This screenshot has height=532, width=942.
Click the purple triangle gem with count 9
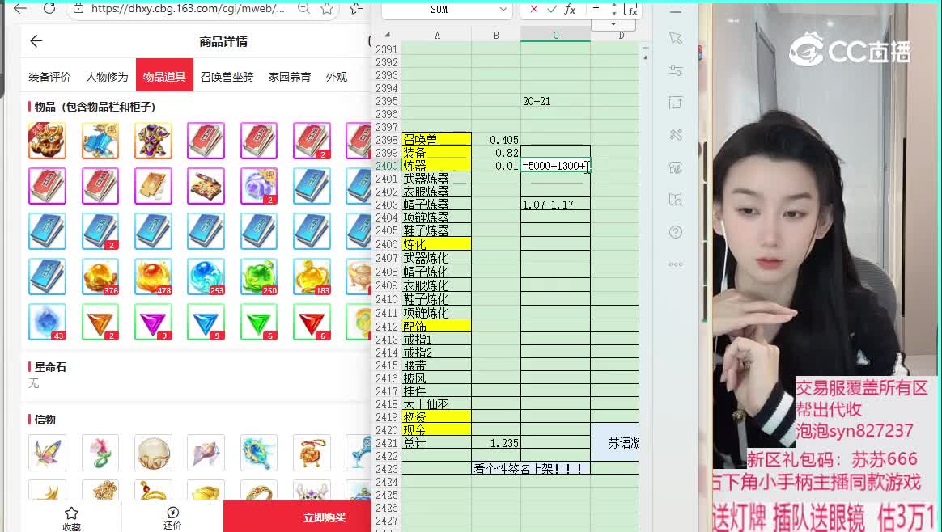153,322
